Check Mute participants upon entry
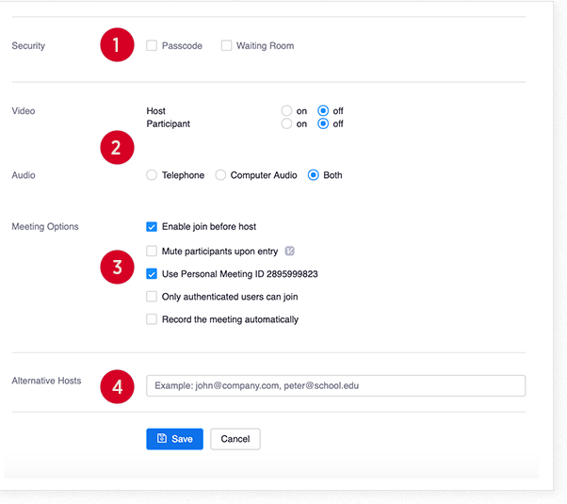This screenshot has height=504, width=567. [152, 251]
